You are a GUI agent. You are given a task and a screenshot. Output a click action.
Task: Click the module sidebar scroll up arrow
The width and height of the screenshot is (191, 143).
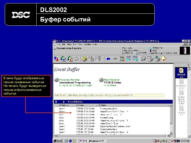188,69
